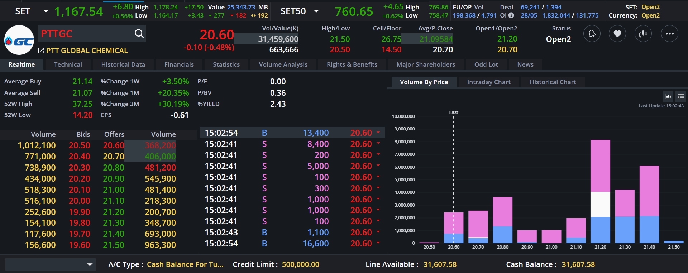Viewport: 688px width, 273px height.
Task: Click the 20.70 offer price
Action: tap(114, 157)
